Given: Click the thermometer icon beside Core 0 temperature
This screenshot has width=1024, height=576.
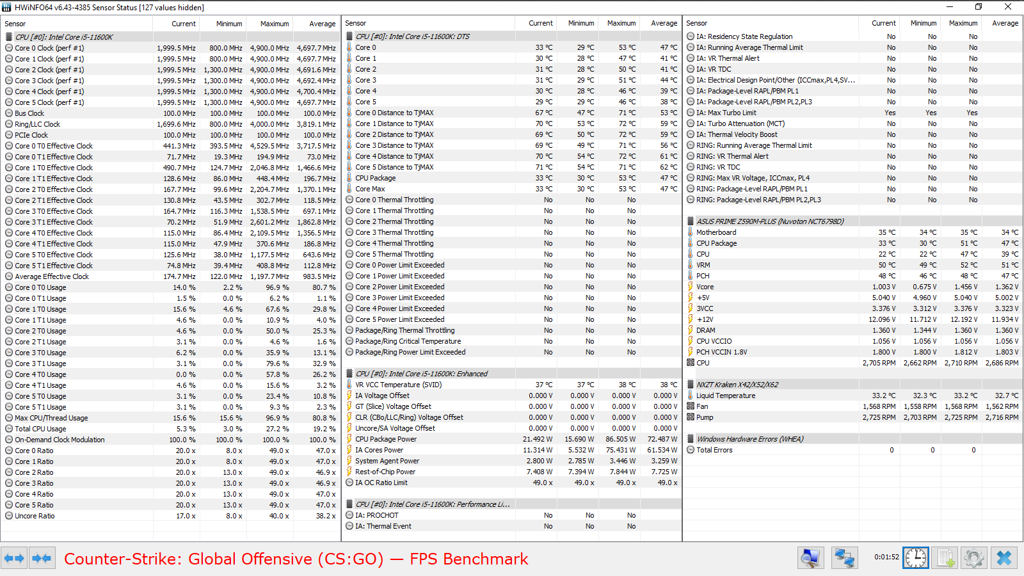Looking at the screenshot, I should tap(349, 47).
